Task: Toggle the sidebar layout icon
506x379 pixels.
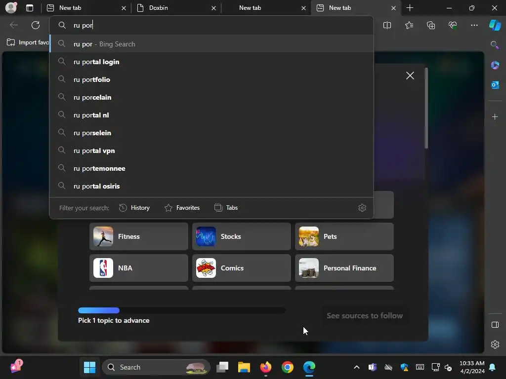Action: tap(495, 325)
